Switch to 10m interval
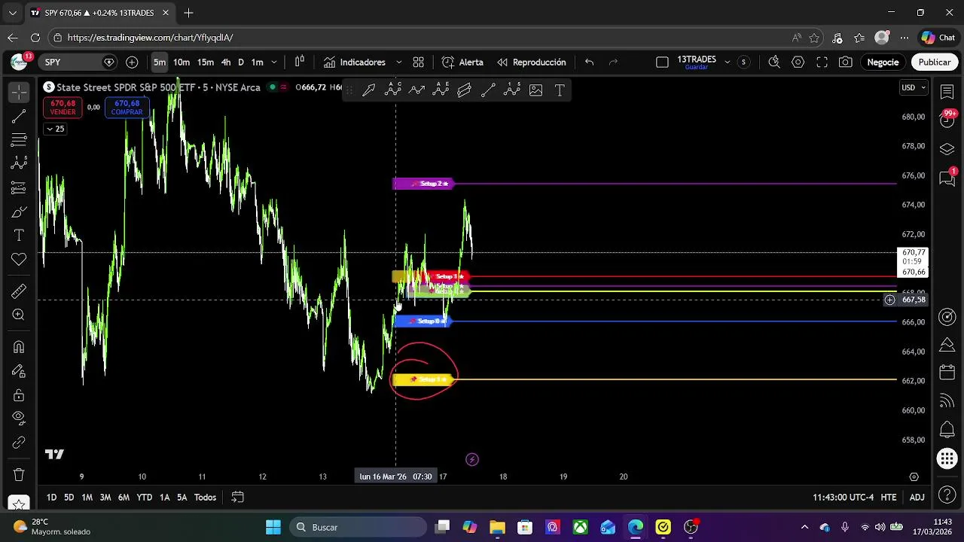Screen dimensions: 964x542 pyautogui.click(x=182, y=62)
